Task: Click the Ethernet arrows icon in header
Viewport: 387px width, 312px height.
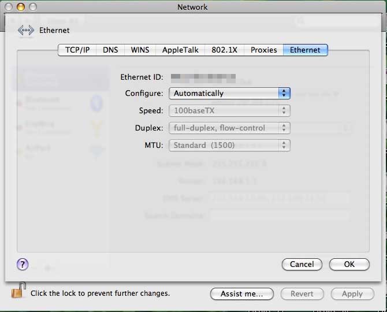Action: (x=25, y=31)
